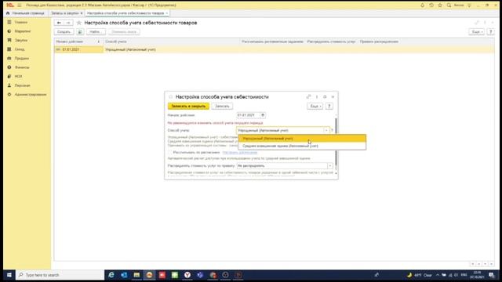Viewport: 502px width, 282px height.
Task: Open Yandex browser icon in taskbar
Action: pyautogui.click(x=187, y=275)
